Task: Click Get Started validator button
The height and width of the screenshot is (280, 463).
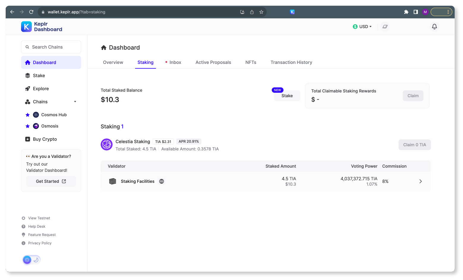Action: [51, 181]
